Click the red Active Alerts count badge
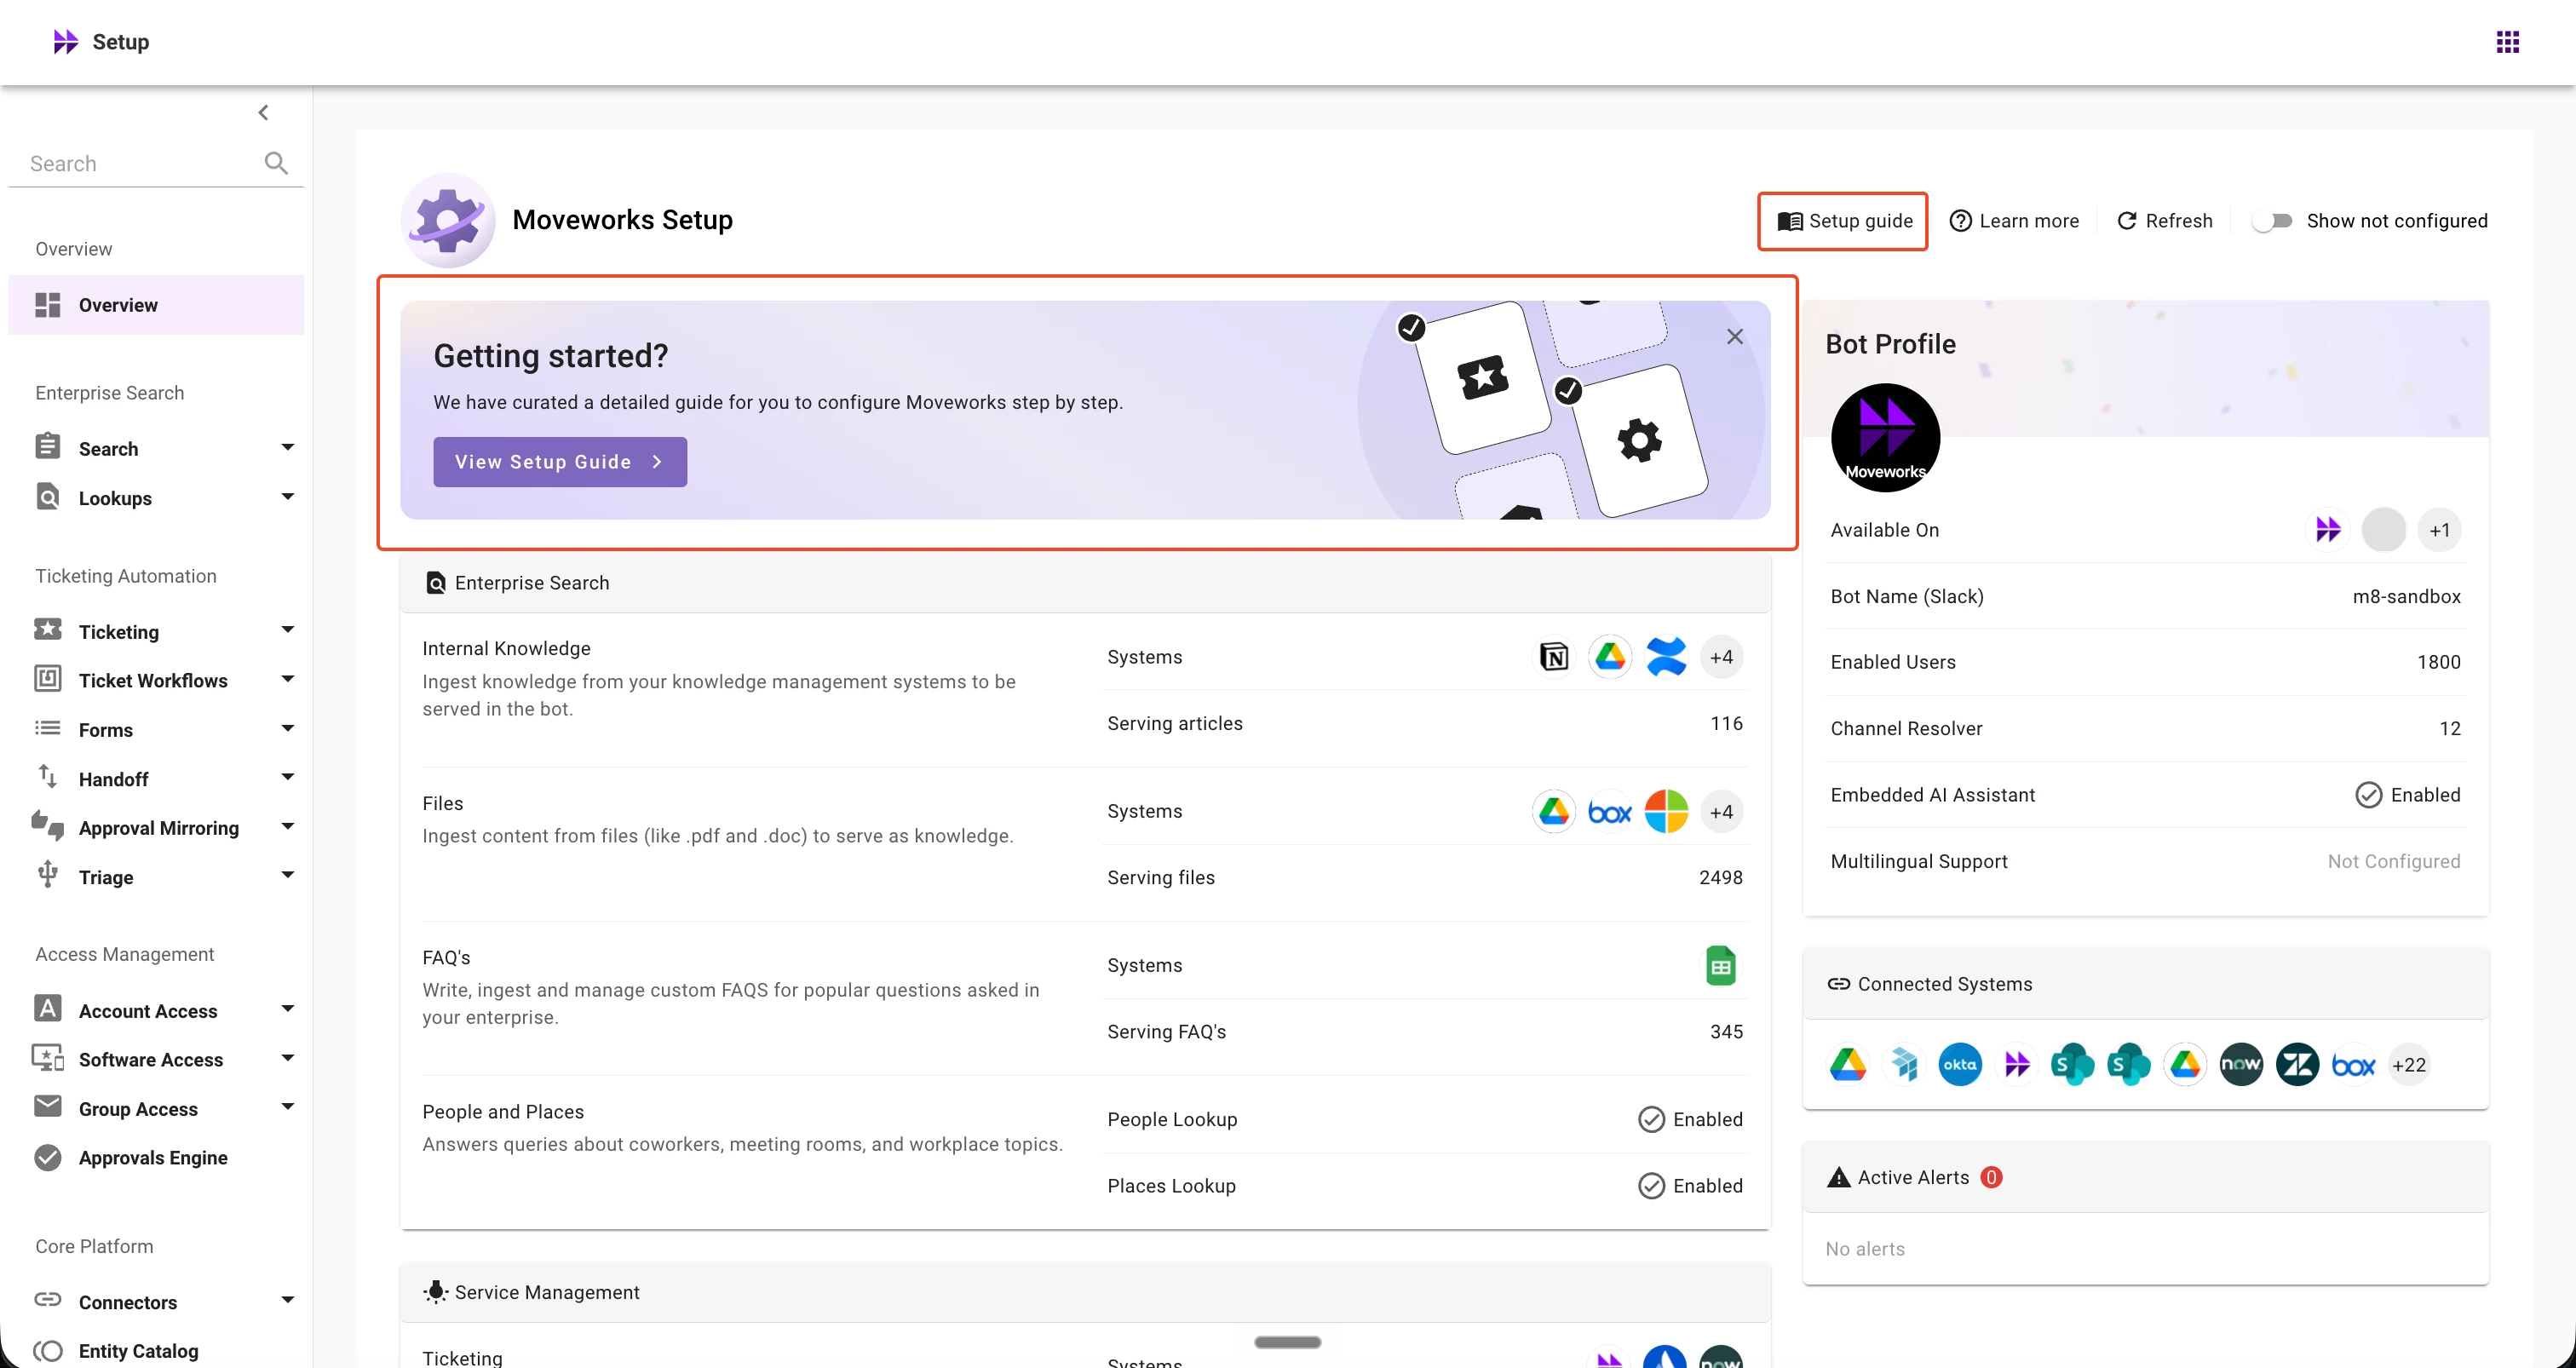The height and width of the screenshot is (1368, 2576). click(x=1991, y=1177)
